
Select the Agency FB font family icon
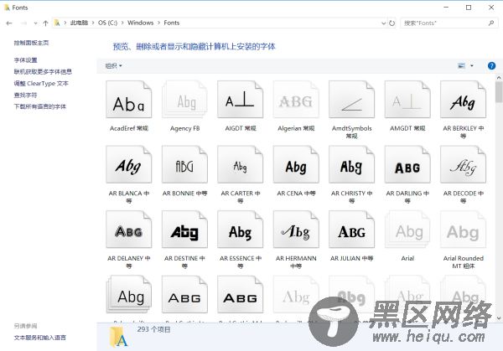184,100
